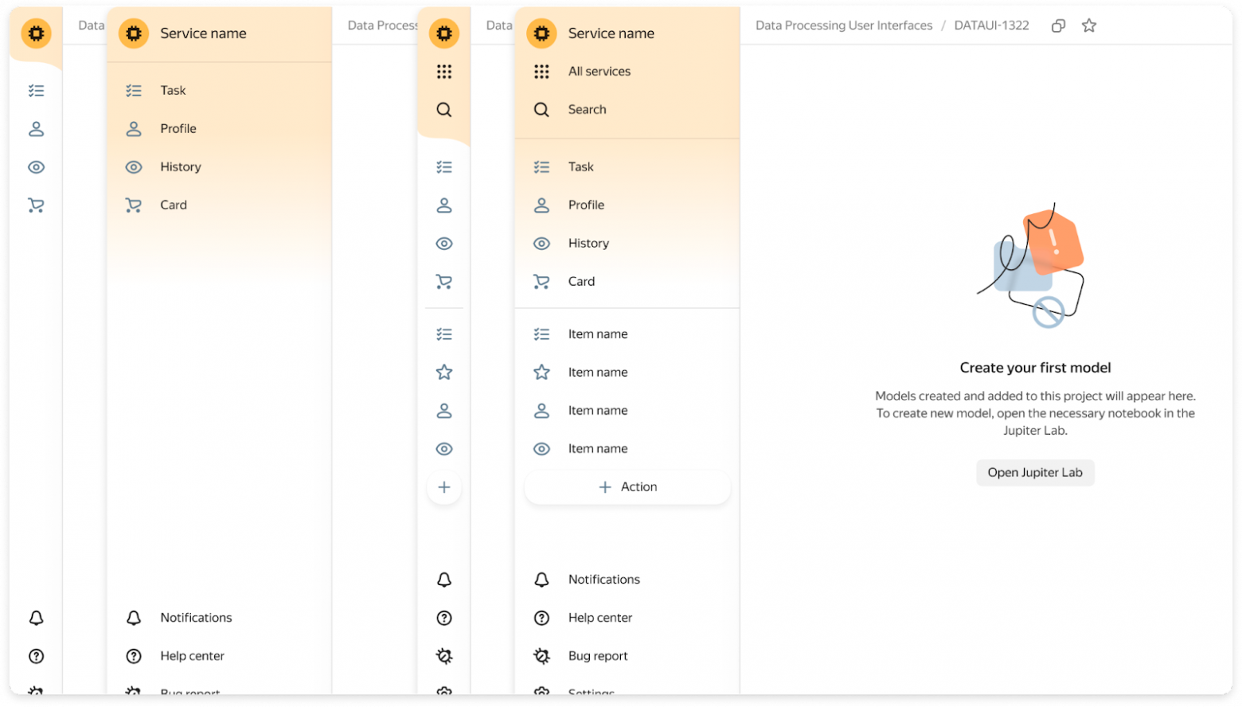The image size is (1242, 707).
Task: Choose Card in the left expanded menu
Action: (x=219, y=205)
